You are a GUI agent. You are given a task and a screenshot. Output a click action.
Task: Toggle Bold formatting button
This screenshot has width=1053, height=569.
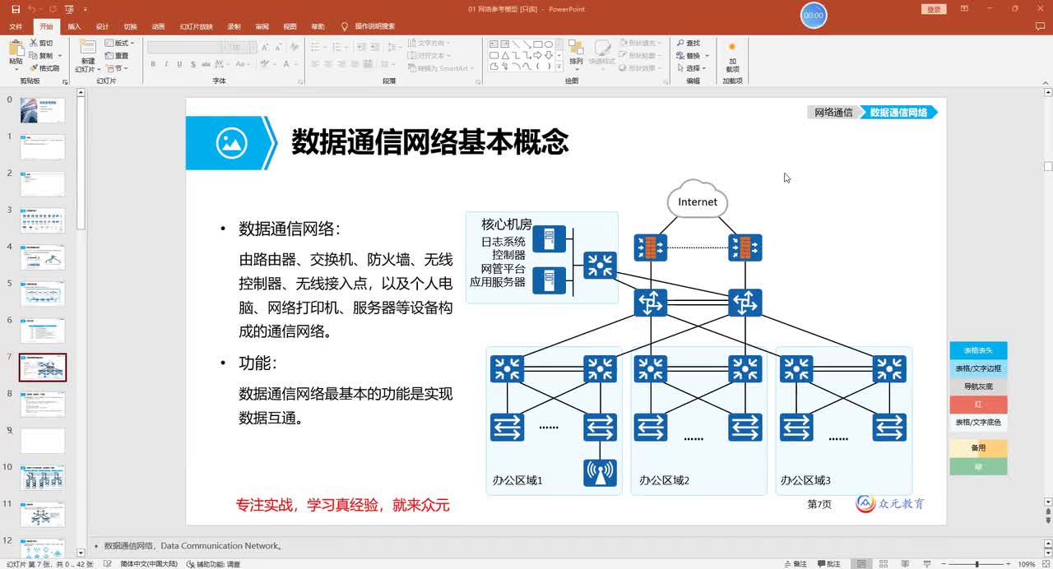154,64
